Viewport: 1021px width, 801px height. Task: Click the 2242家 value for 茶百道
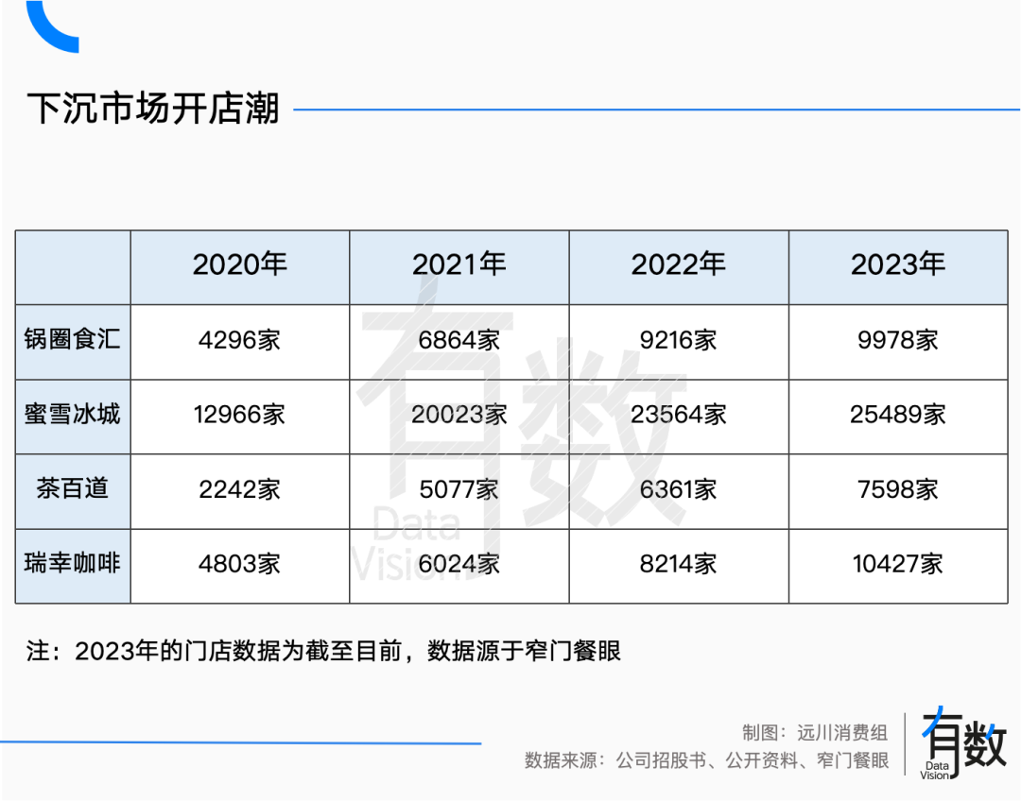click(239, 491)
